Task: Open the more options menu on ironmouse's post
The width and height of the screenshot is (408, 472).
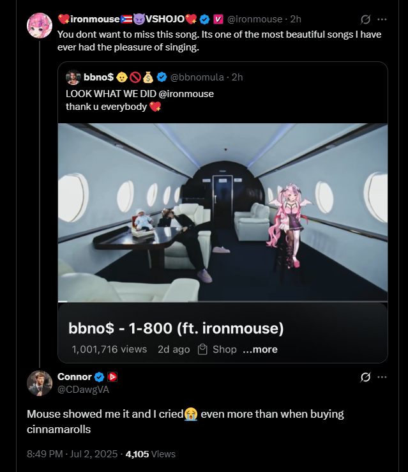Action: 382,19
